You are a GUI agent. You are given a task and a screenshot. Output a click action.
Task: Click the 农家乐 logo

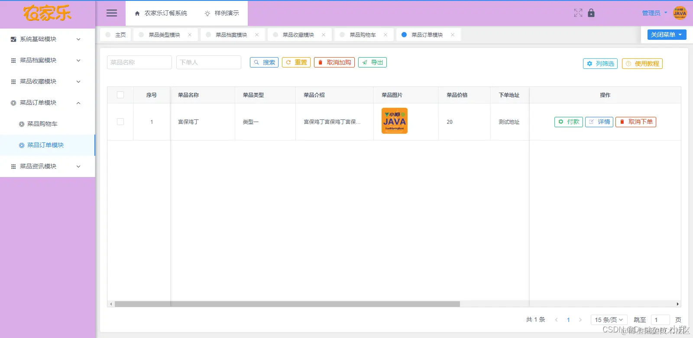[47, 13]
